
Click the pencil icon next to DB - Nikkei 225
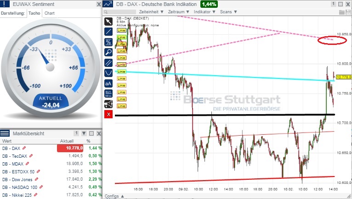click(x=36, y=195)
